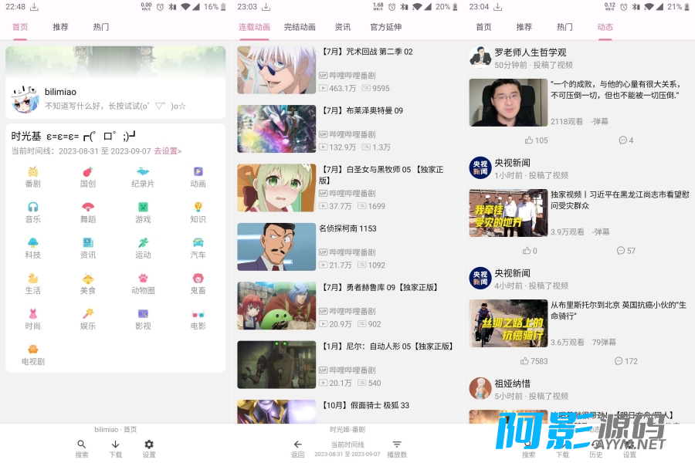This screenshot has height=463, width=695.
Task: Play 从布里斯托尔到北京 video thumbnail
Action: (x=508, y=323)
